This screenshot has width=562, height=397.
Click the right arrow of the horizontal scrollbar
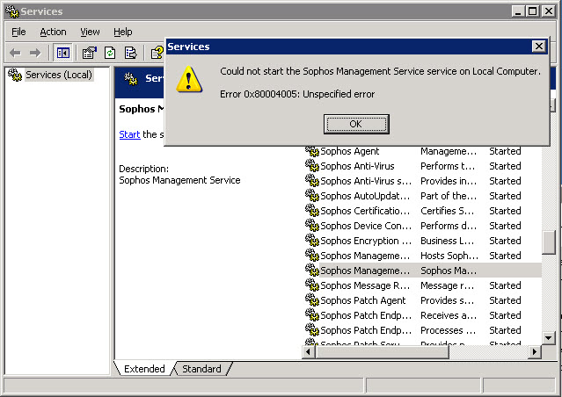535,352
